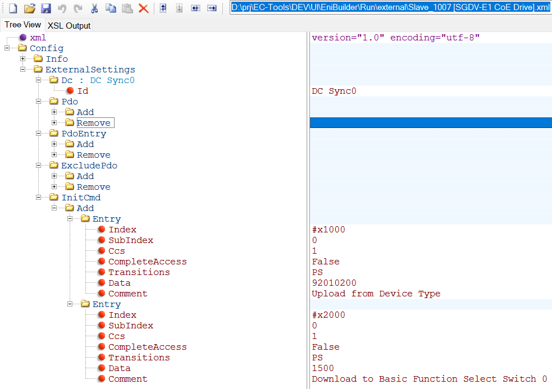Select the Tree View tab

point(22,25)
